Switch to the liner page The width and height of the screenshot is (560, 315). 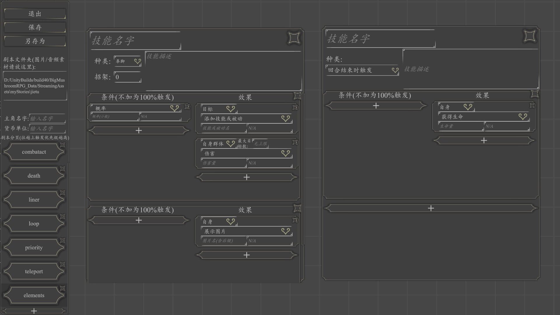[x=34, y=200]
